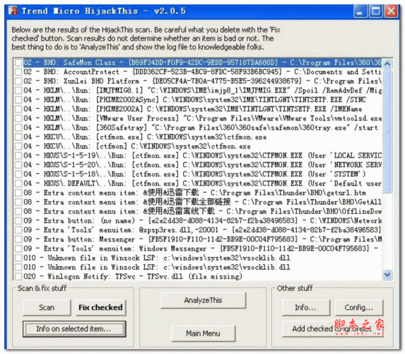Select the PHIME2002A /IMEName row text
This screenshot has height=354, width=405.
(193, 109)
